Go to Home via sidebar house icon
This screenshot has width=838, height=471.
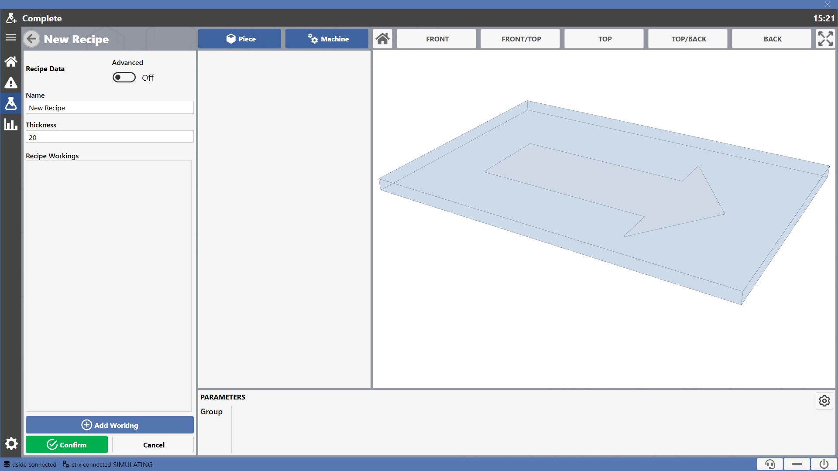pos(11,61)
